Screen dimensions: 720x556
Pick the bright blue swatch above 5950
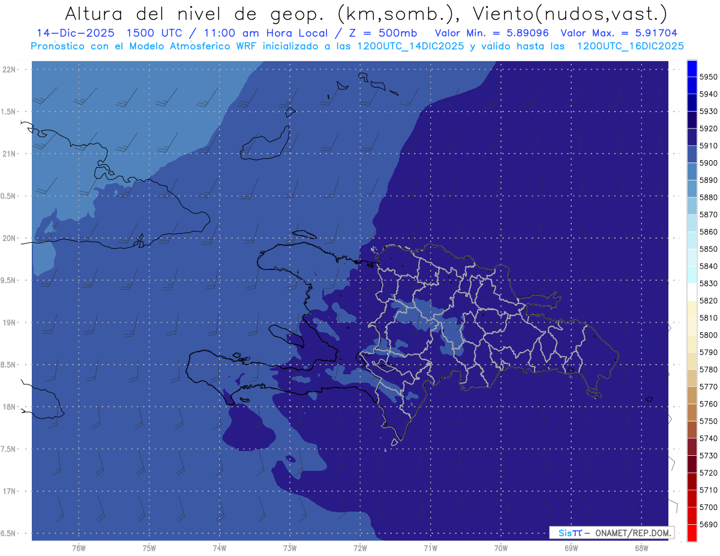692,68
